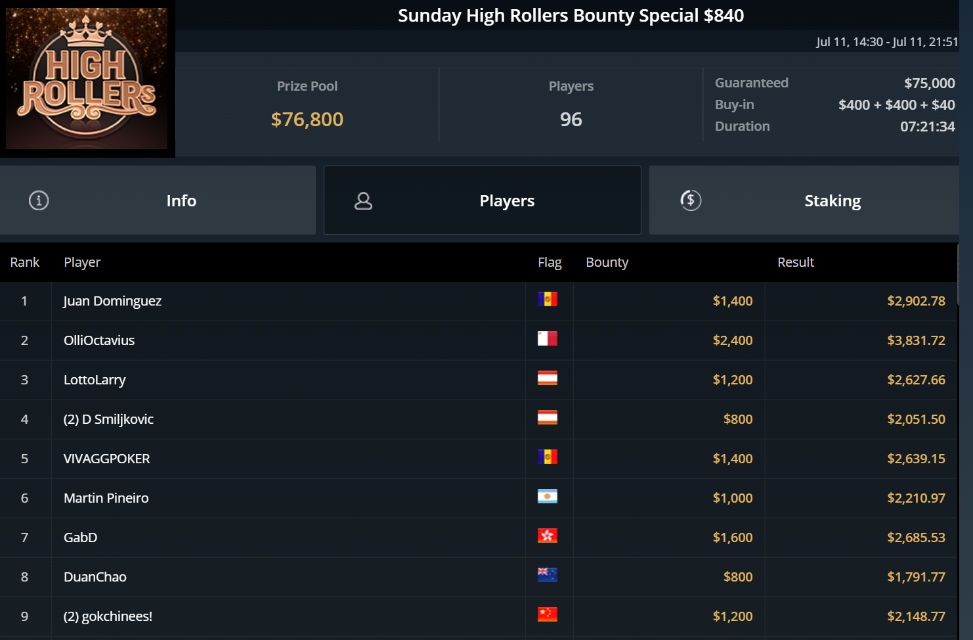This screenshot has height=640, width=973.
Task: Open player LottoLarry's name
Action: [x=95, y=380]
